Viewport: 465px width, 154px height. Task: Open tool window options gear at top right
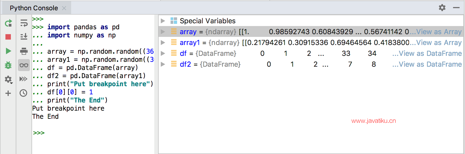pos(442,8)
